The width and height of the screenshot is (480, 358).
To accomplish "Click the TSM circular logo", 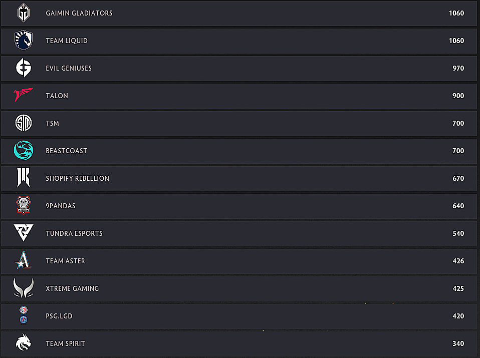I will pyautogui.click(x=24, y=123).
